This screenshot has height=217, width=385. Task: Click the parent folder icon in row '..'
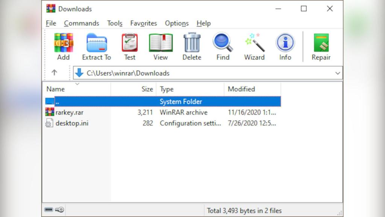pyautogui.click(x=50, y=101)
